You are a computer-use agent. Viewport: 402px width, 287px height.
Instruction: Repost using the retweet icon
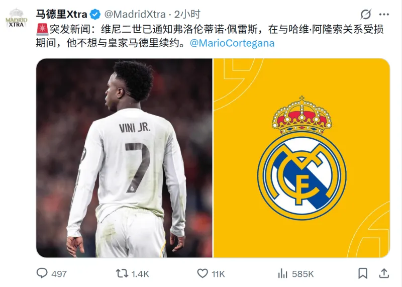coord(122,273)
